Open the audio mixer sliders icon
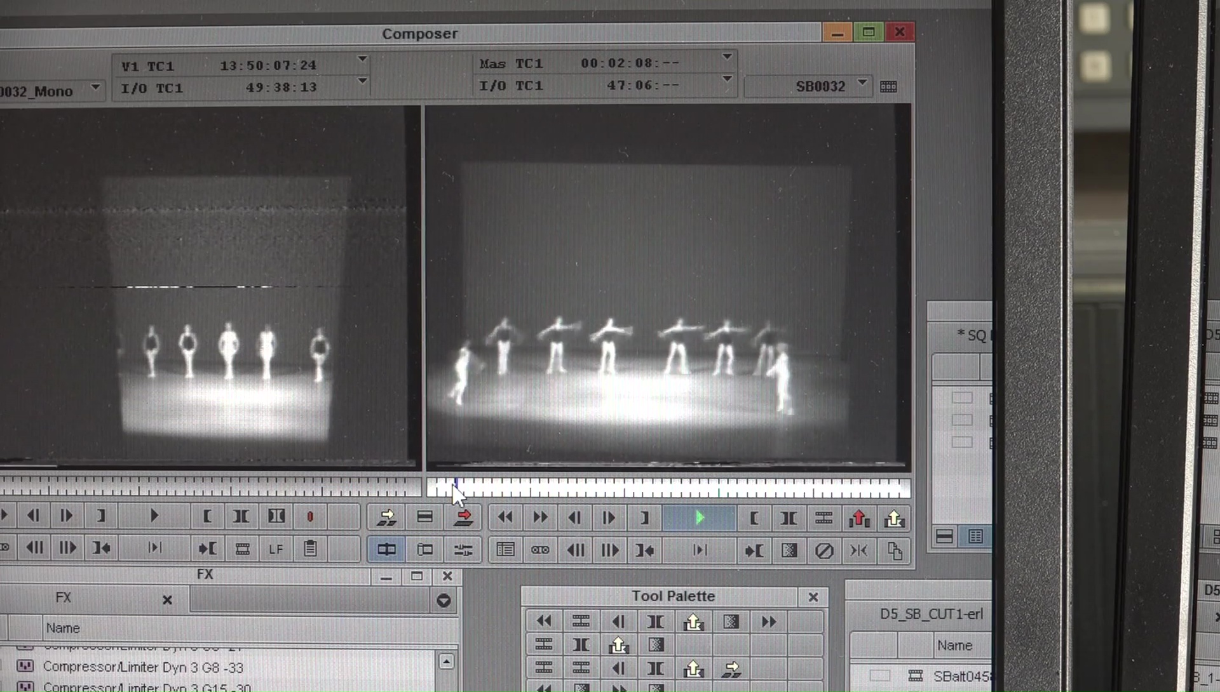This screenshot has height=692, width=1220. click(463, 550)
